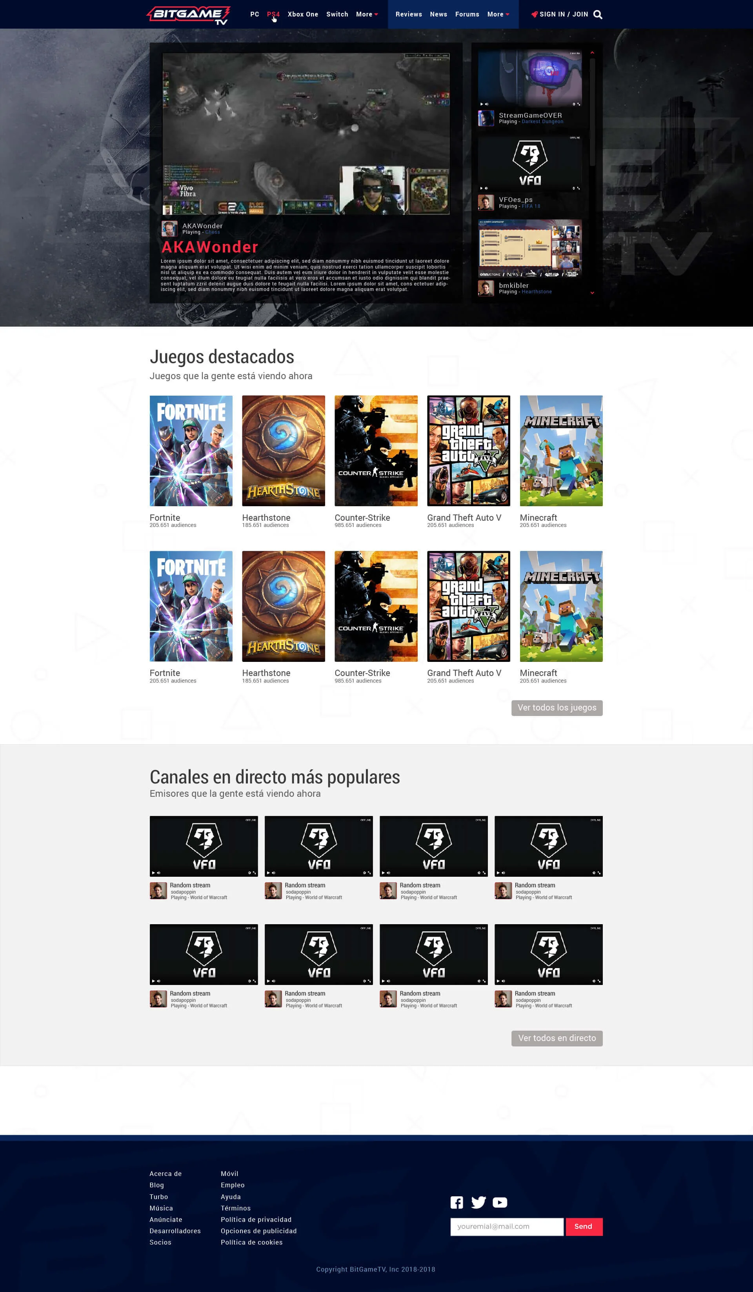Expand VFOes_ps stream to fullscreen
Screen dimensions: 753x1292
(x=579, y=188)
